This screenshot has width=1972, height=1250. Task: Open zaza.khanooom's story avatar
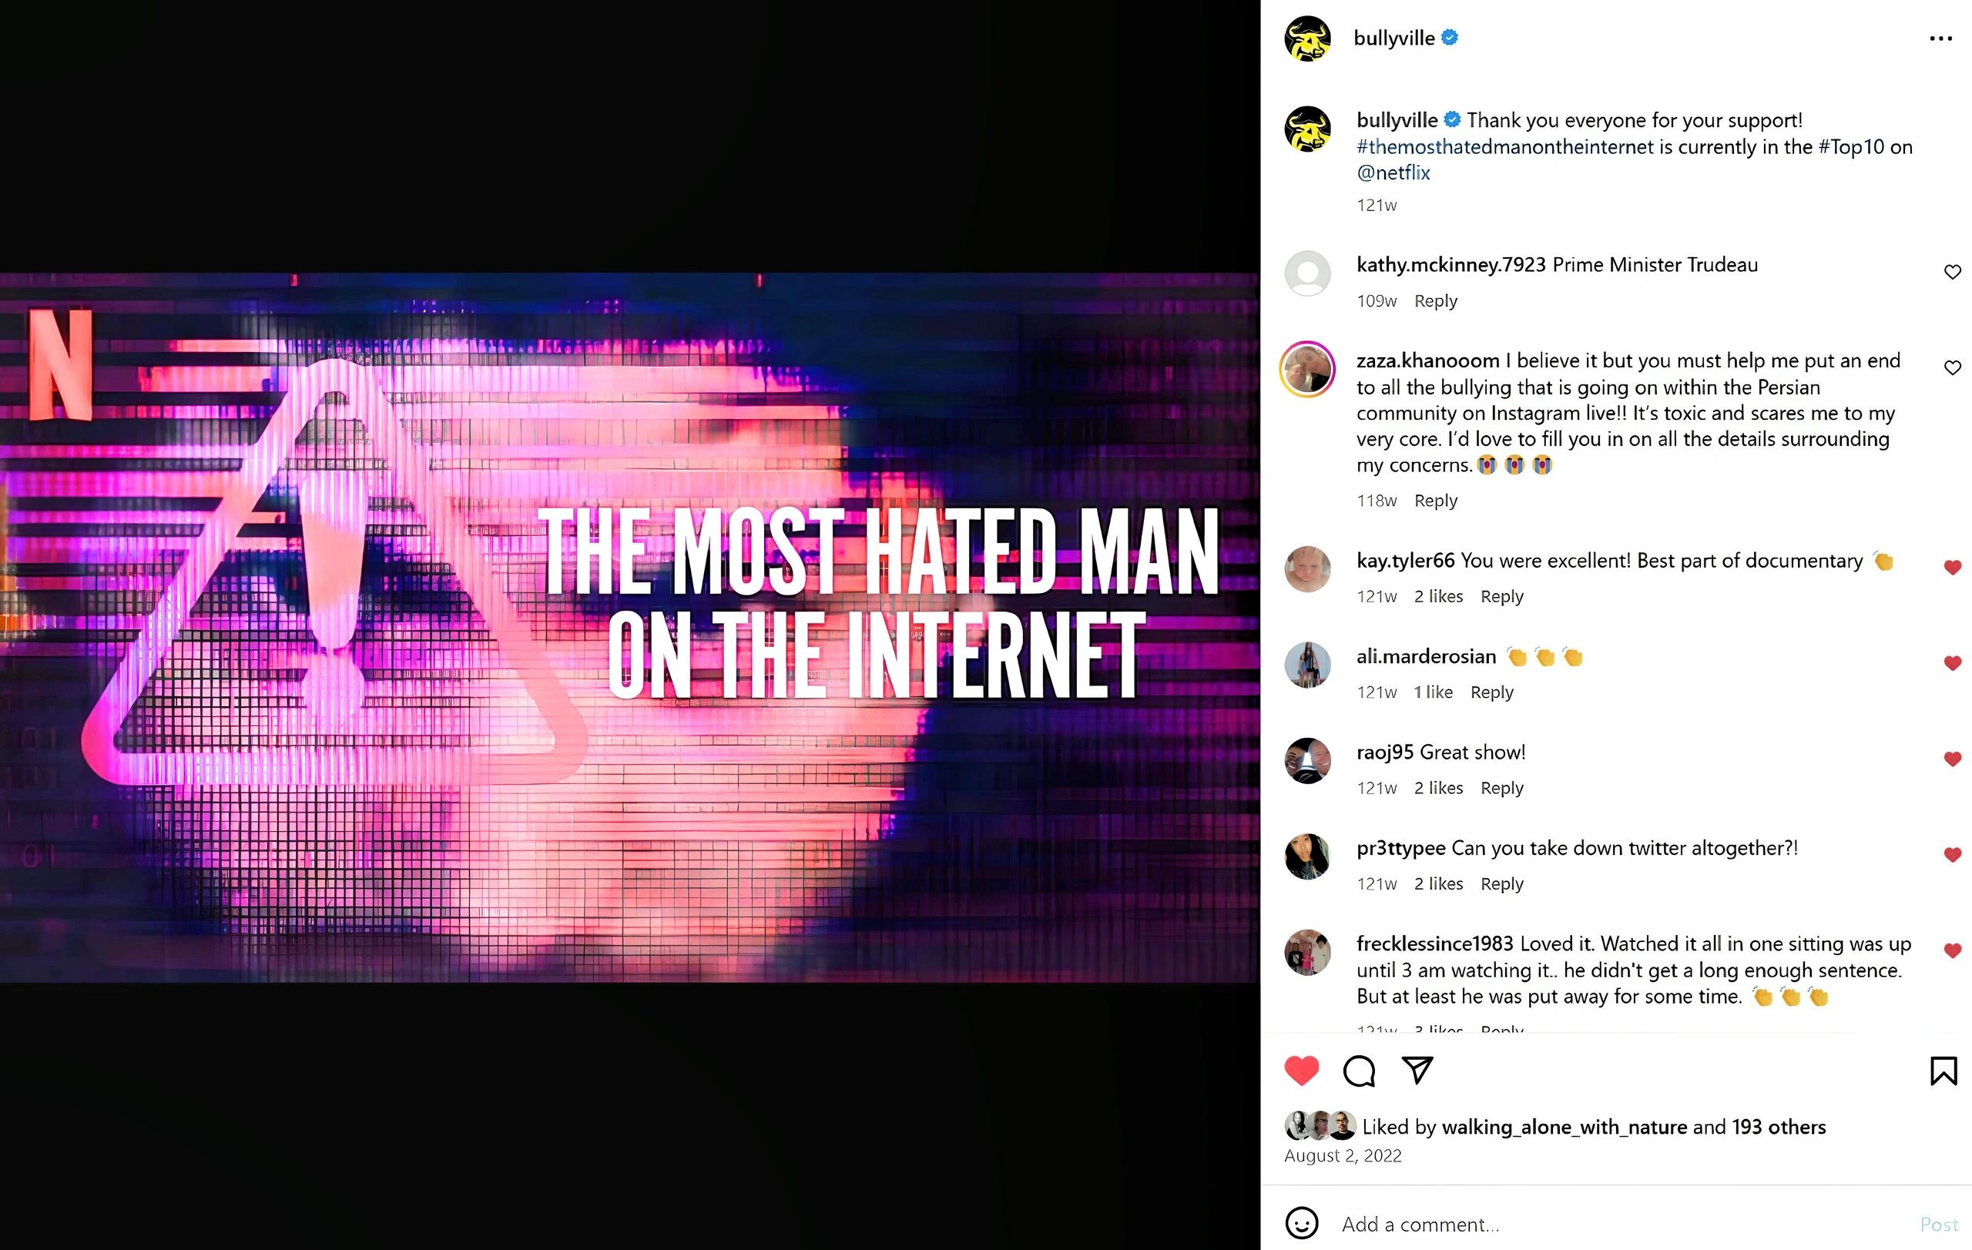click(x=1308, y=369)
